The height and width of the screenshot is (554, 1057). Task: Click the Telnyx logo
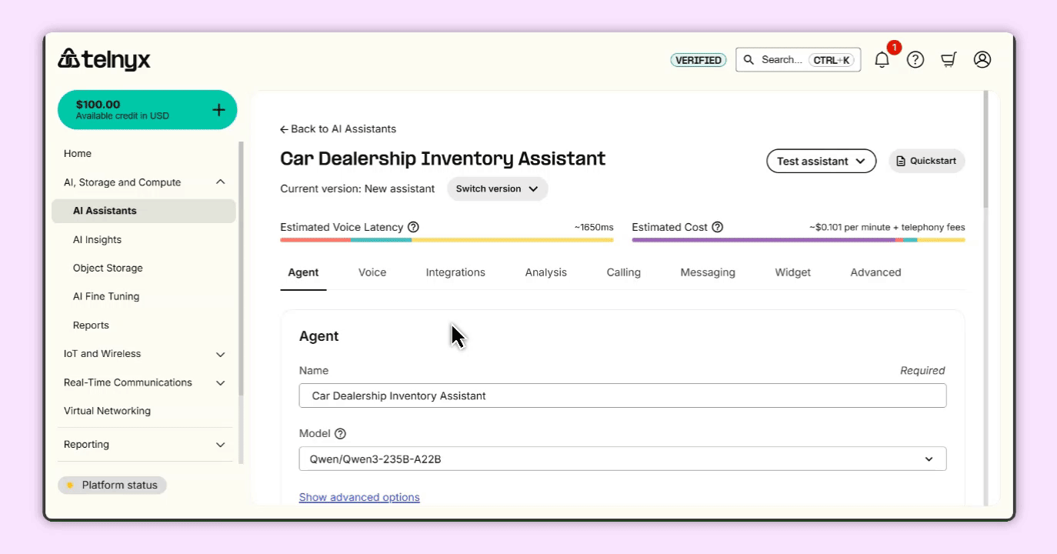[x=103, y=58]
